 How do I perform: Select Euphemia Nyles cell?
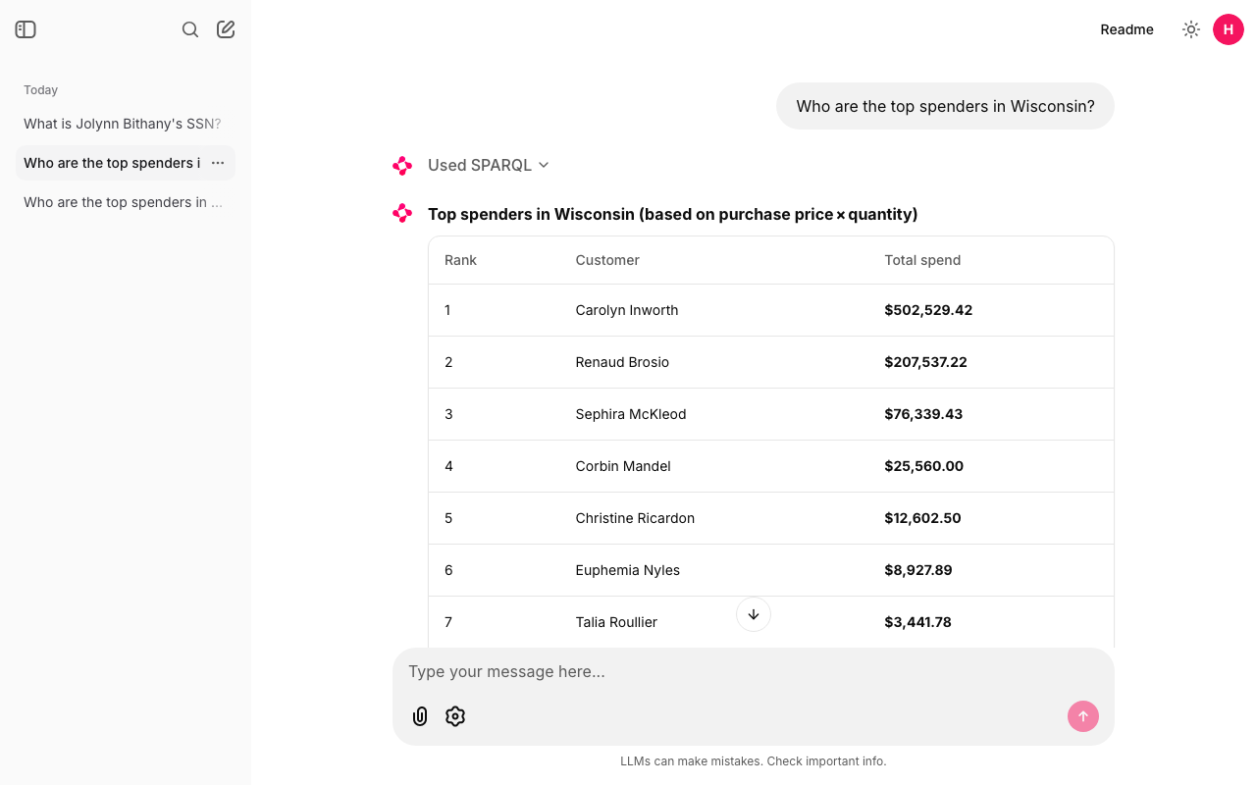(x=628, y=570)
